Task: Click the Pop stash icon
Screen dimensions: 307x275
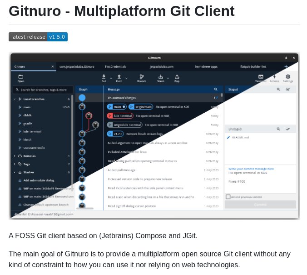Action: point(177,77)
